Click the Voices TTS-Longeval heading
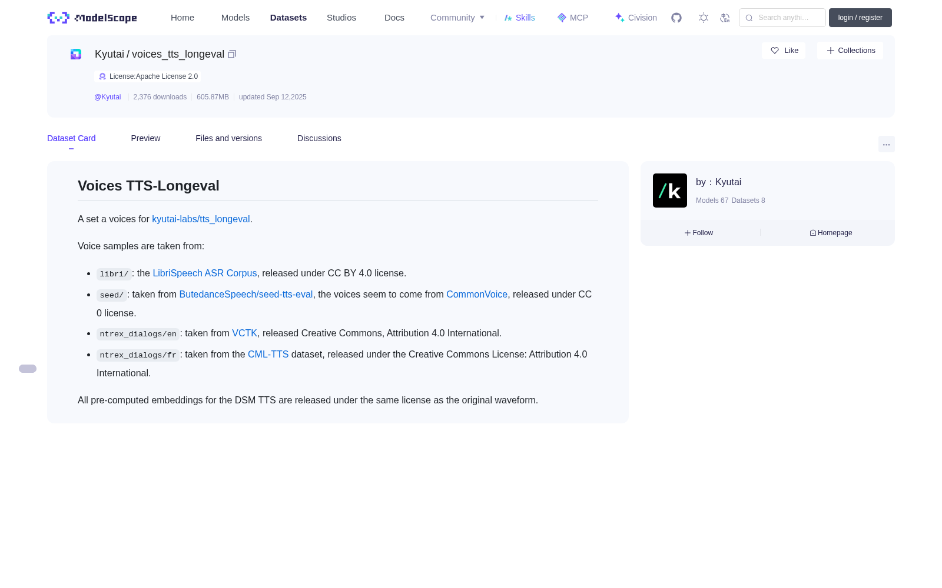The image size is (942, 588). click(148, 186)
